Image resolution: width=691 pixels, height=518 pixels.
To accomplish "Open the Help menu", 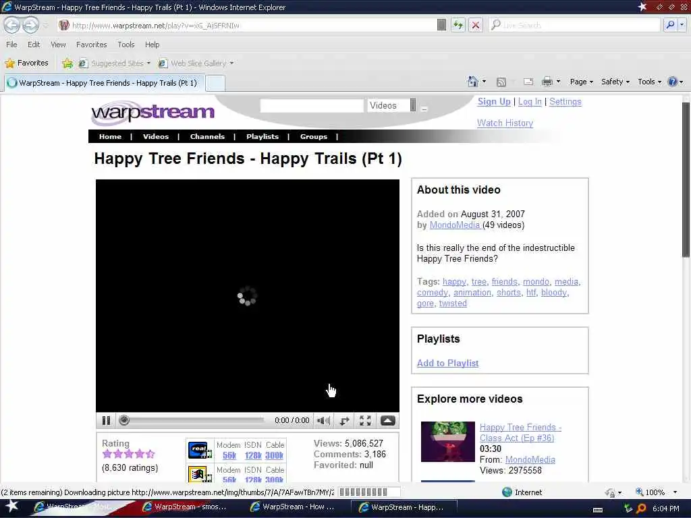I will (x=152, y=45).
